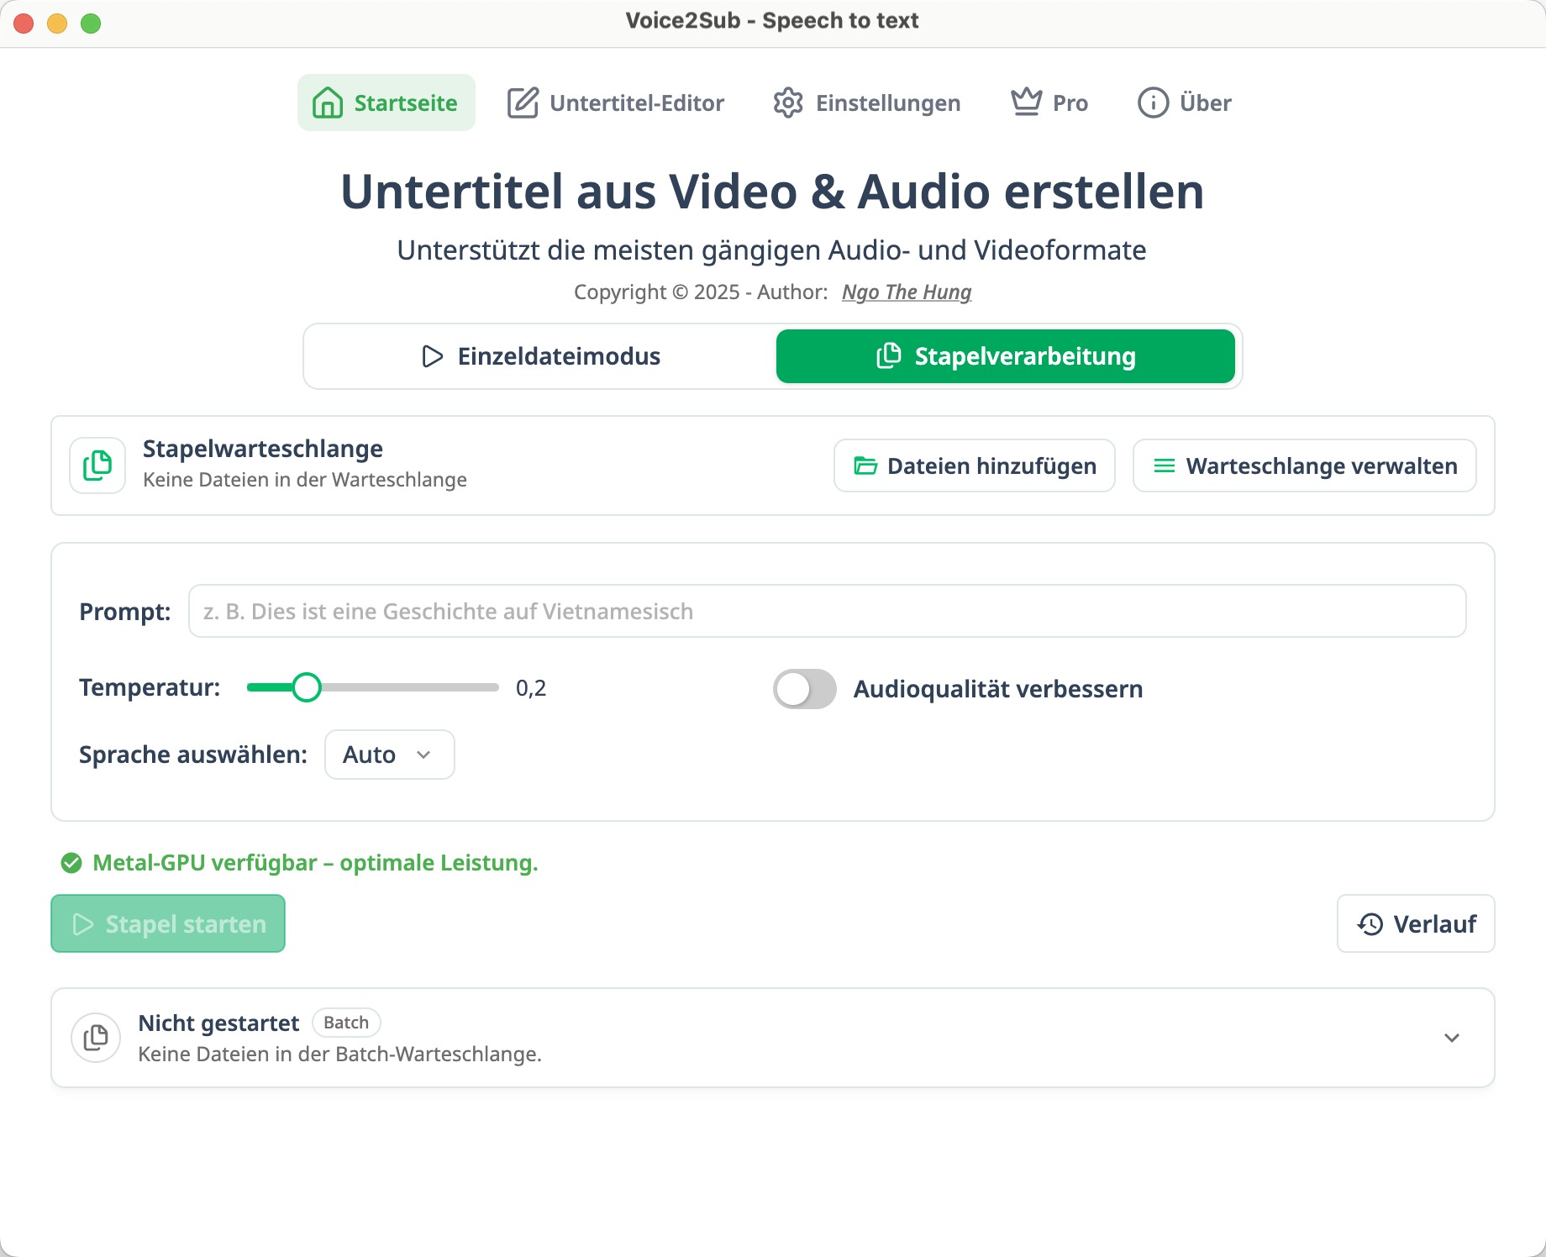Viewport: 1546px width, 1257px height.
Task: Click Dateien hinzufügen button
Action: pyautogui.click(x=975, y=465)
